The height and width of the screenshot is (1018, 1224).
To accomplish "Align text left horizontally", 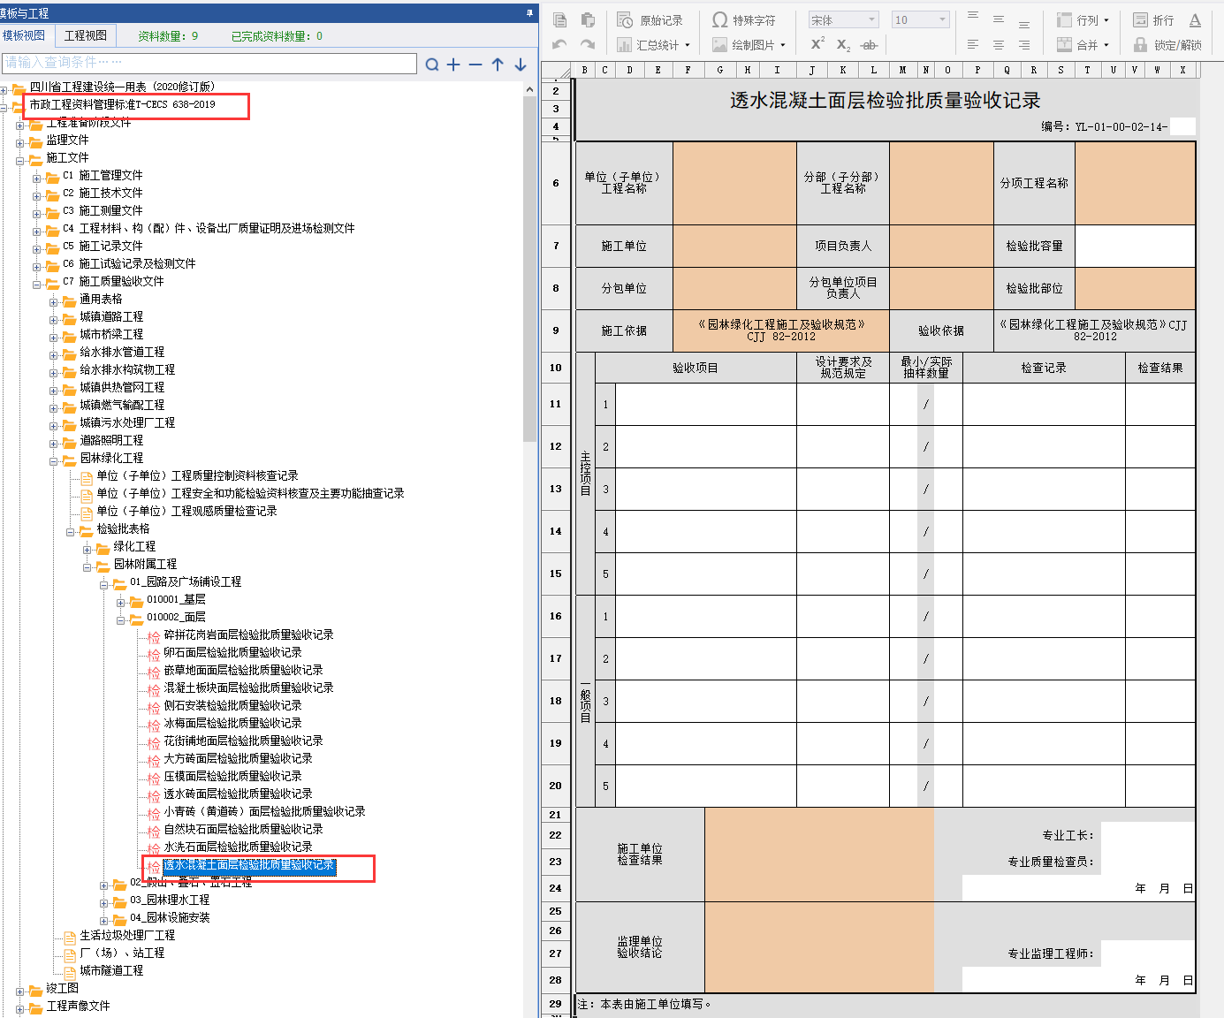I will 973,44.
